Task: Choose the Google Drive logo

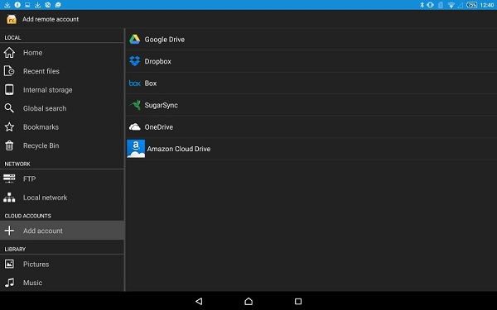Action: pos(134,39)
